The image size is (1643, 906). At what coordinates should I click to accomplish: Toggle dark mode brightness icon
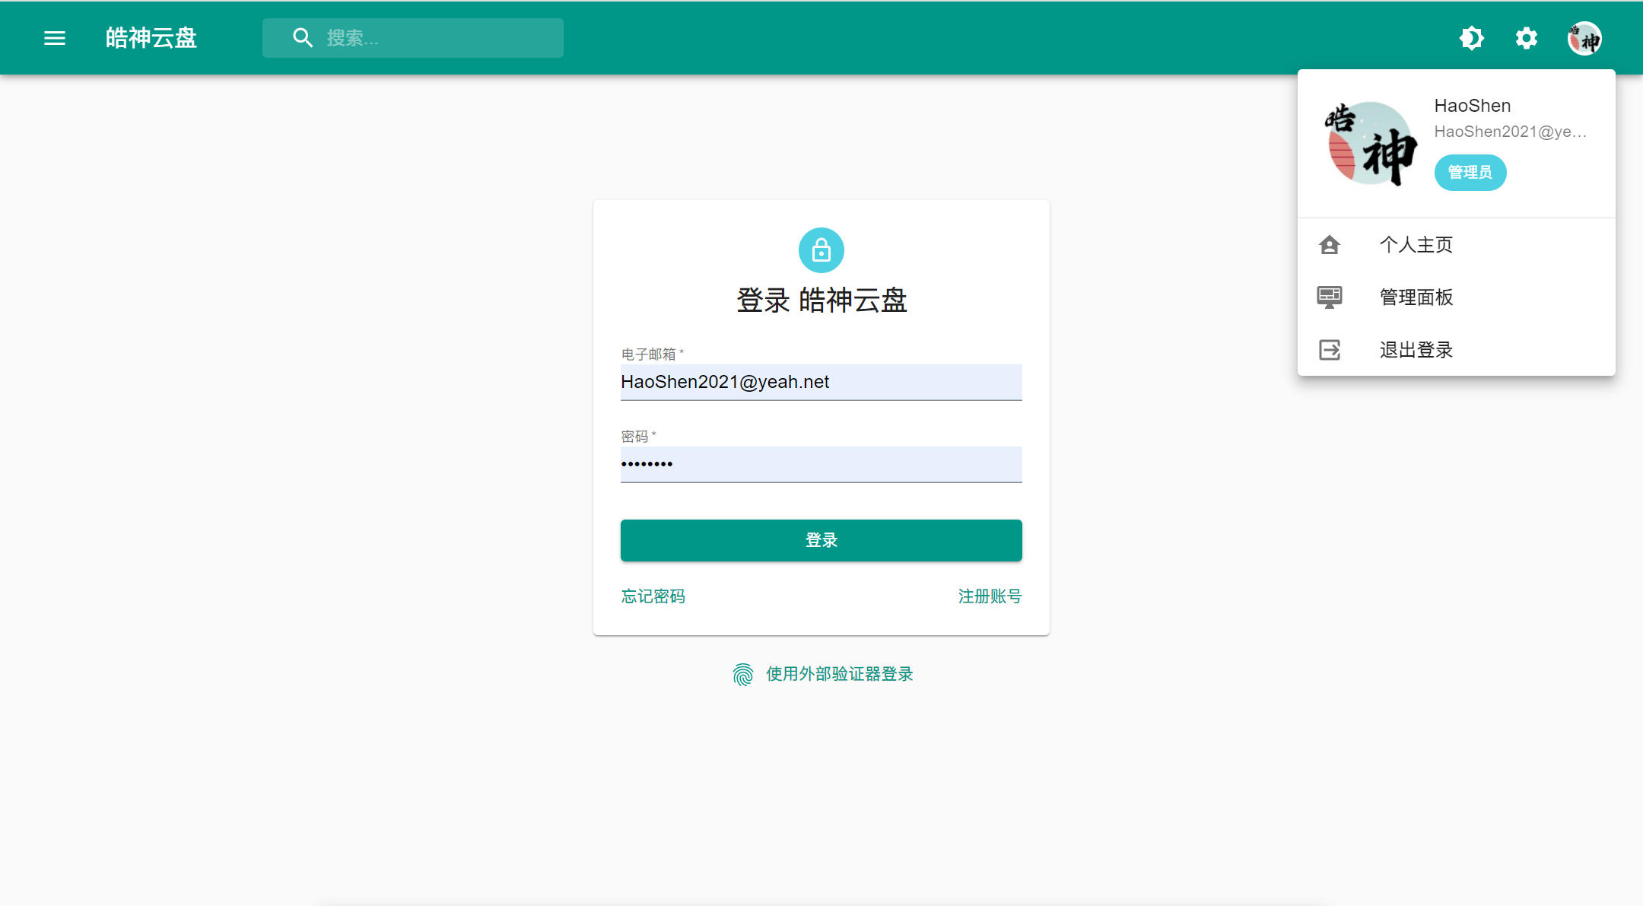point(1472,38)
